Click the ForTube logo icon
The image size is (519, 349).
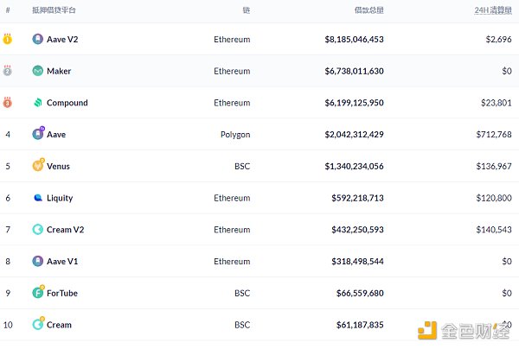pos(37,293)
